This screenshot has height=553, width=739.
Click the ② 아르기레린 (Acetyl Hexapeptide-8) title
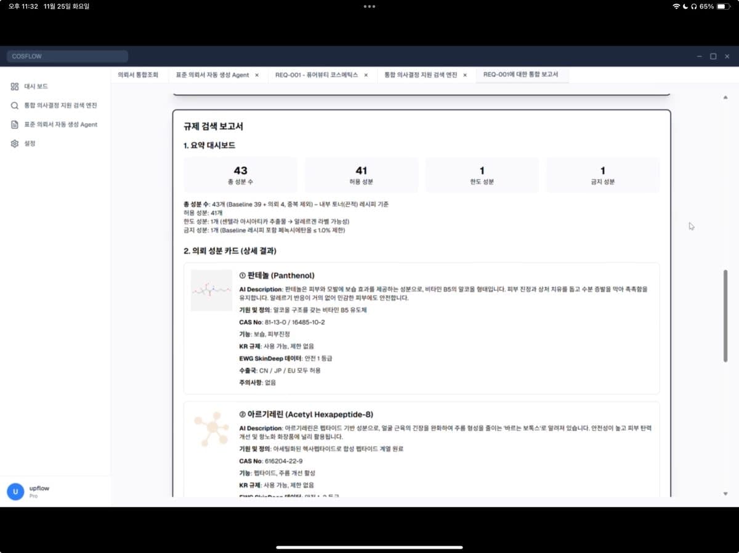point(306,415)
